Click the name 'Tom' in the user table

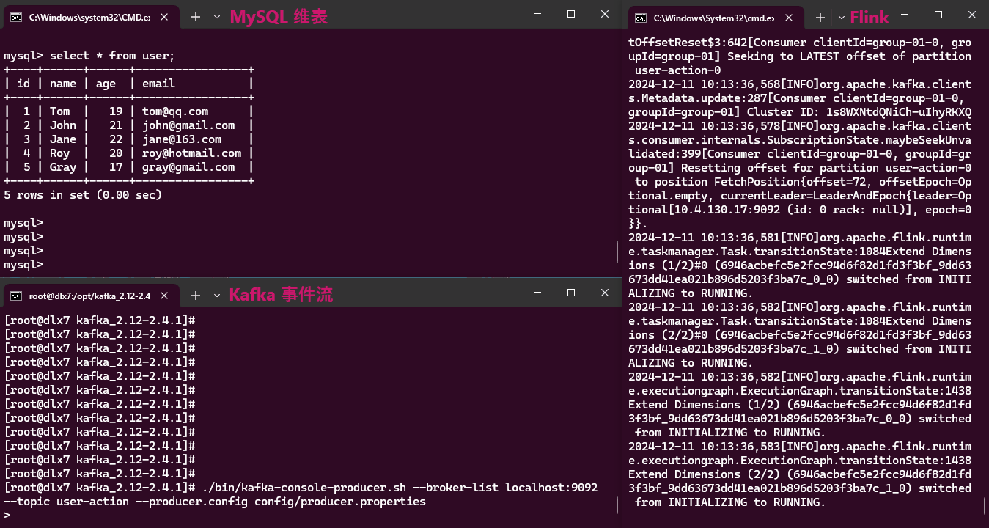tap(60, 111)
